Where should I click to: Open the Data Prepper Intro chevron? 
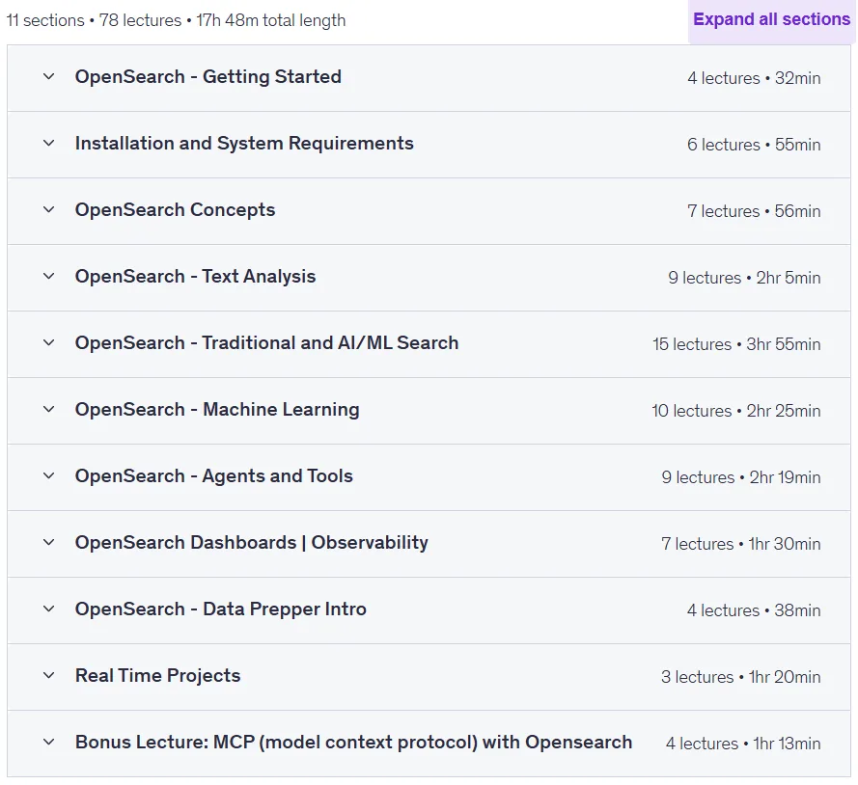(48, 609)
